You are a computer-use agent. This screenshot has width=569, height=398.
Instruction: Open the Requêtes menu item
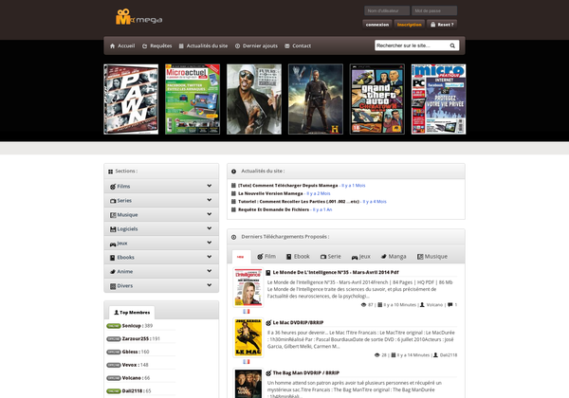[x=156, y=46]
